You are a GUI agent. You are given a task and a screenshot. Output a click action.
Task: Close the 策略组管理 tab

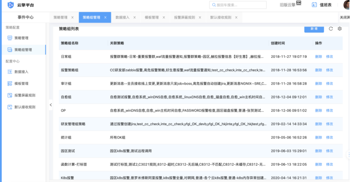point(105,17)
